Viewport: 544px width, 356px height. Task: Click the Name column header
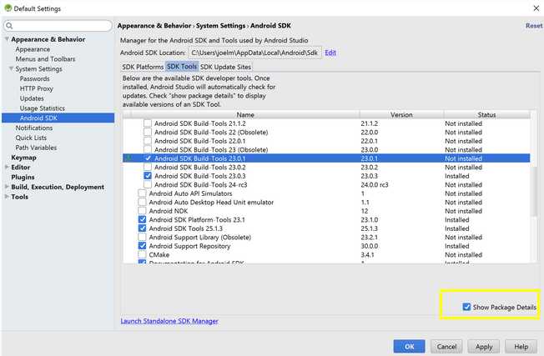245,114
